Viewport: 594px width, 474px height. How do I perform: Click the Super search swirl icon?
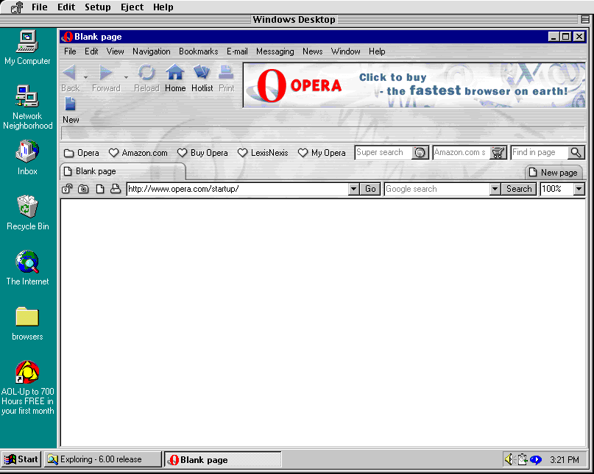pos(420,152)
